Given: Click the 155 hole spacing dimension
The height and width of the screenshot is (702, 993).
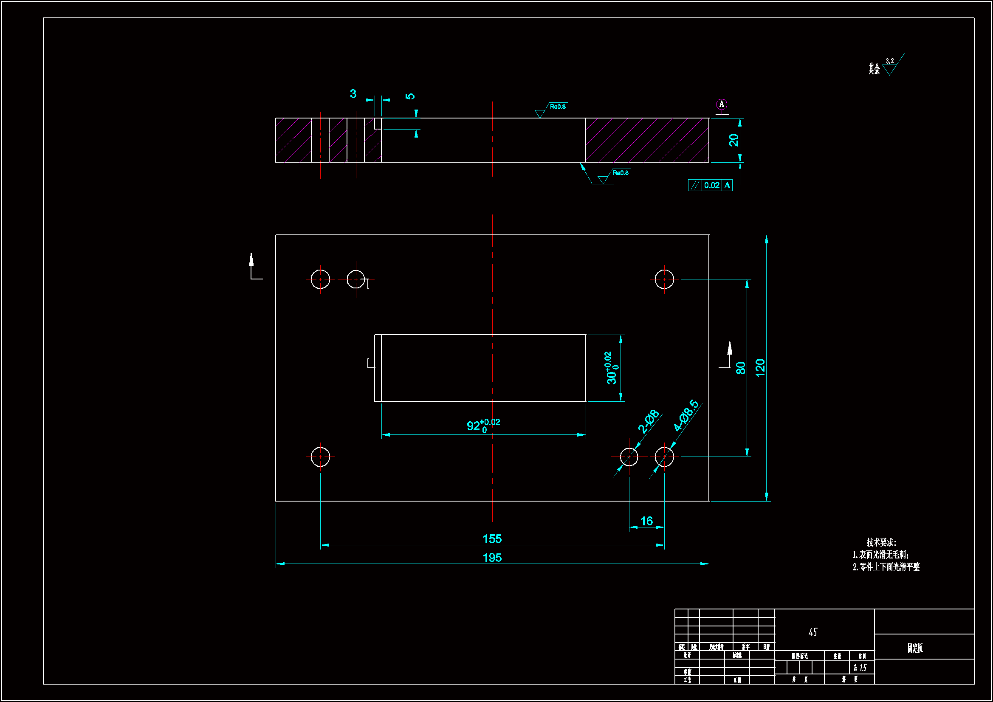Looking at the screenshot, I should pos(492,539).
